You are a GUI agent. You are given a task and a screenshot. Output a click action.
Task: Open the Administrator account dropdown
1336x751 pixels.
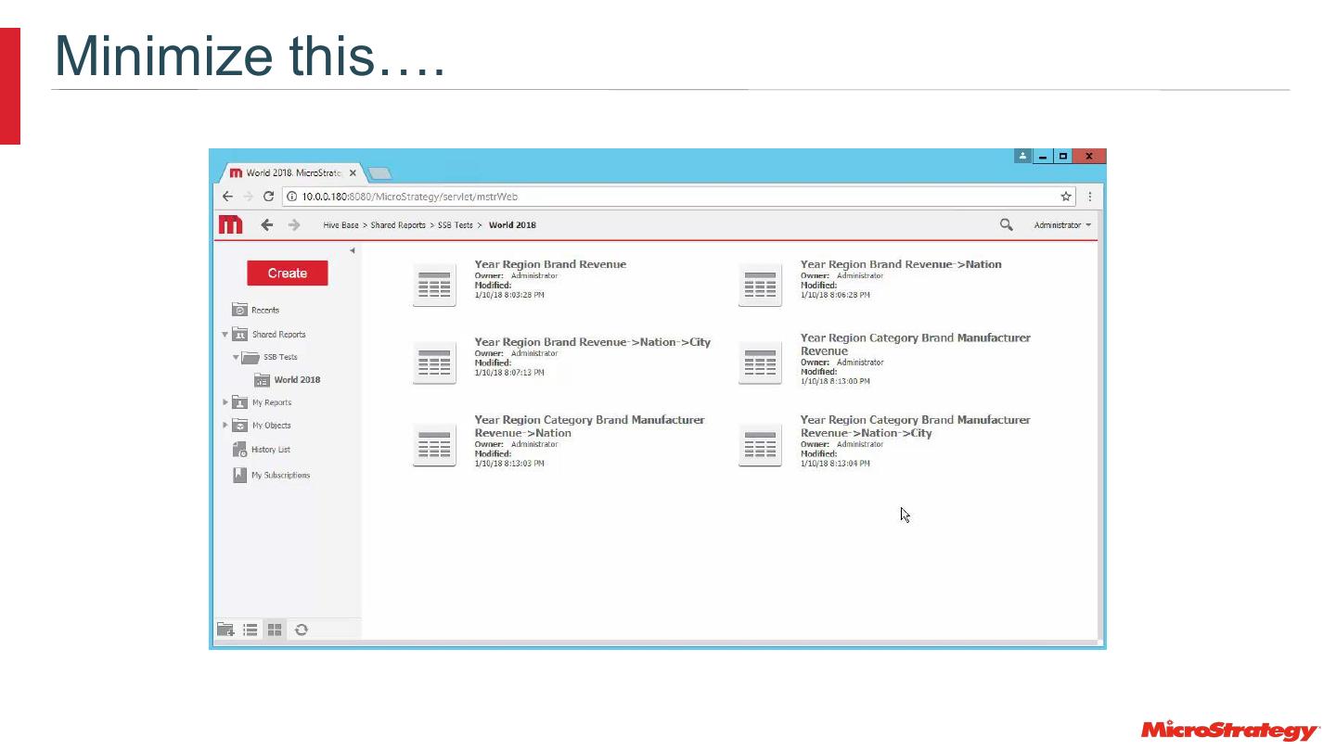(x=1062, y=225)
